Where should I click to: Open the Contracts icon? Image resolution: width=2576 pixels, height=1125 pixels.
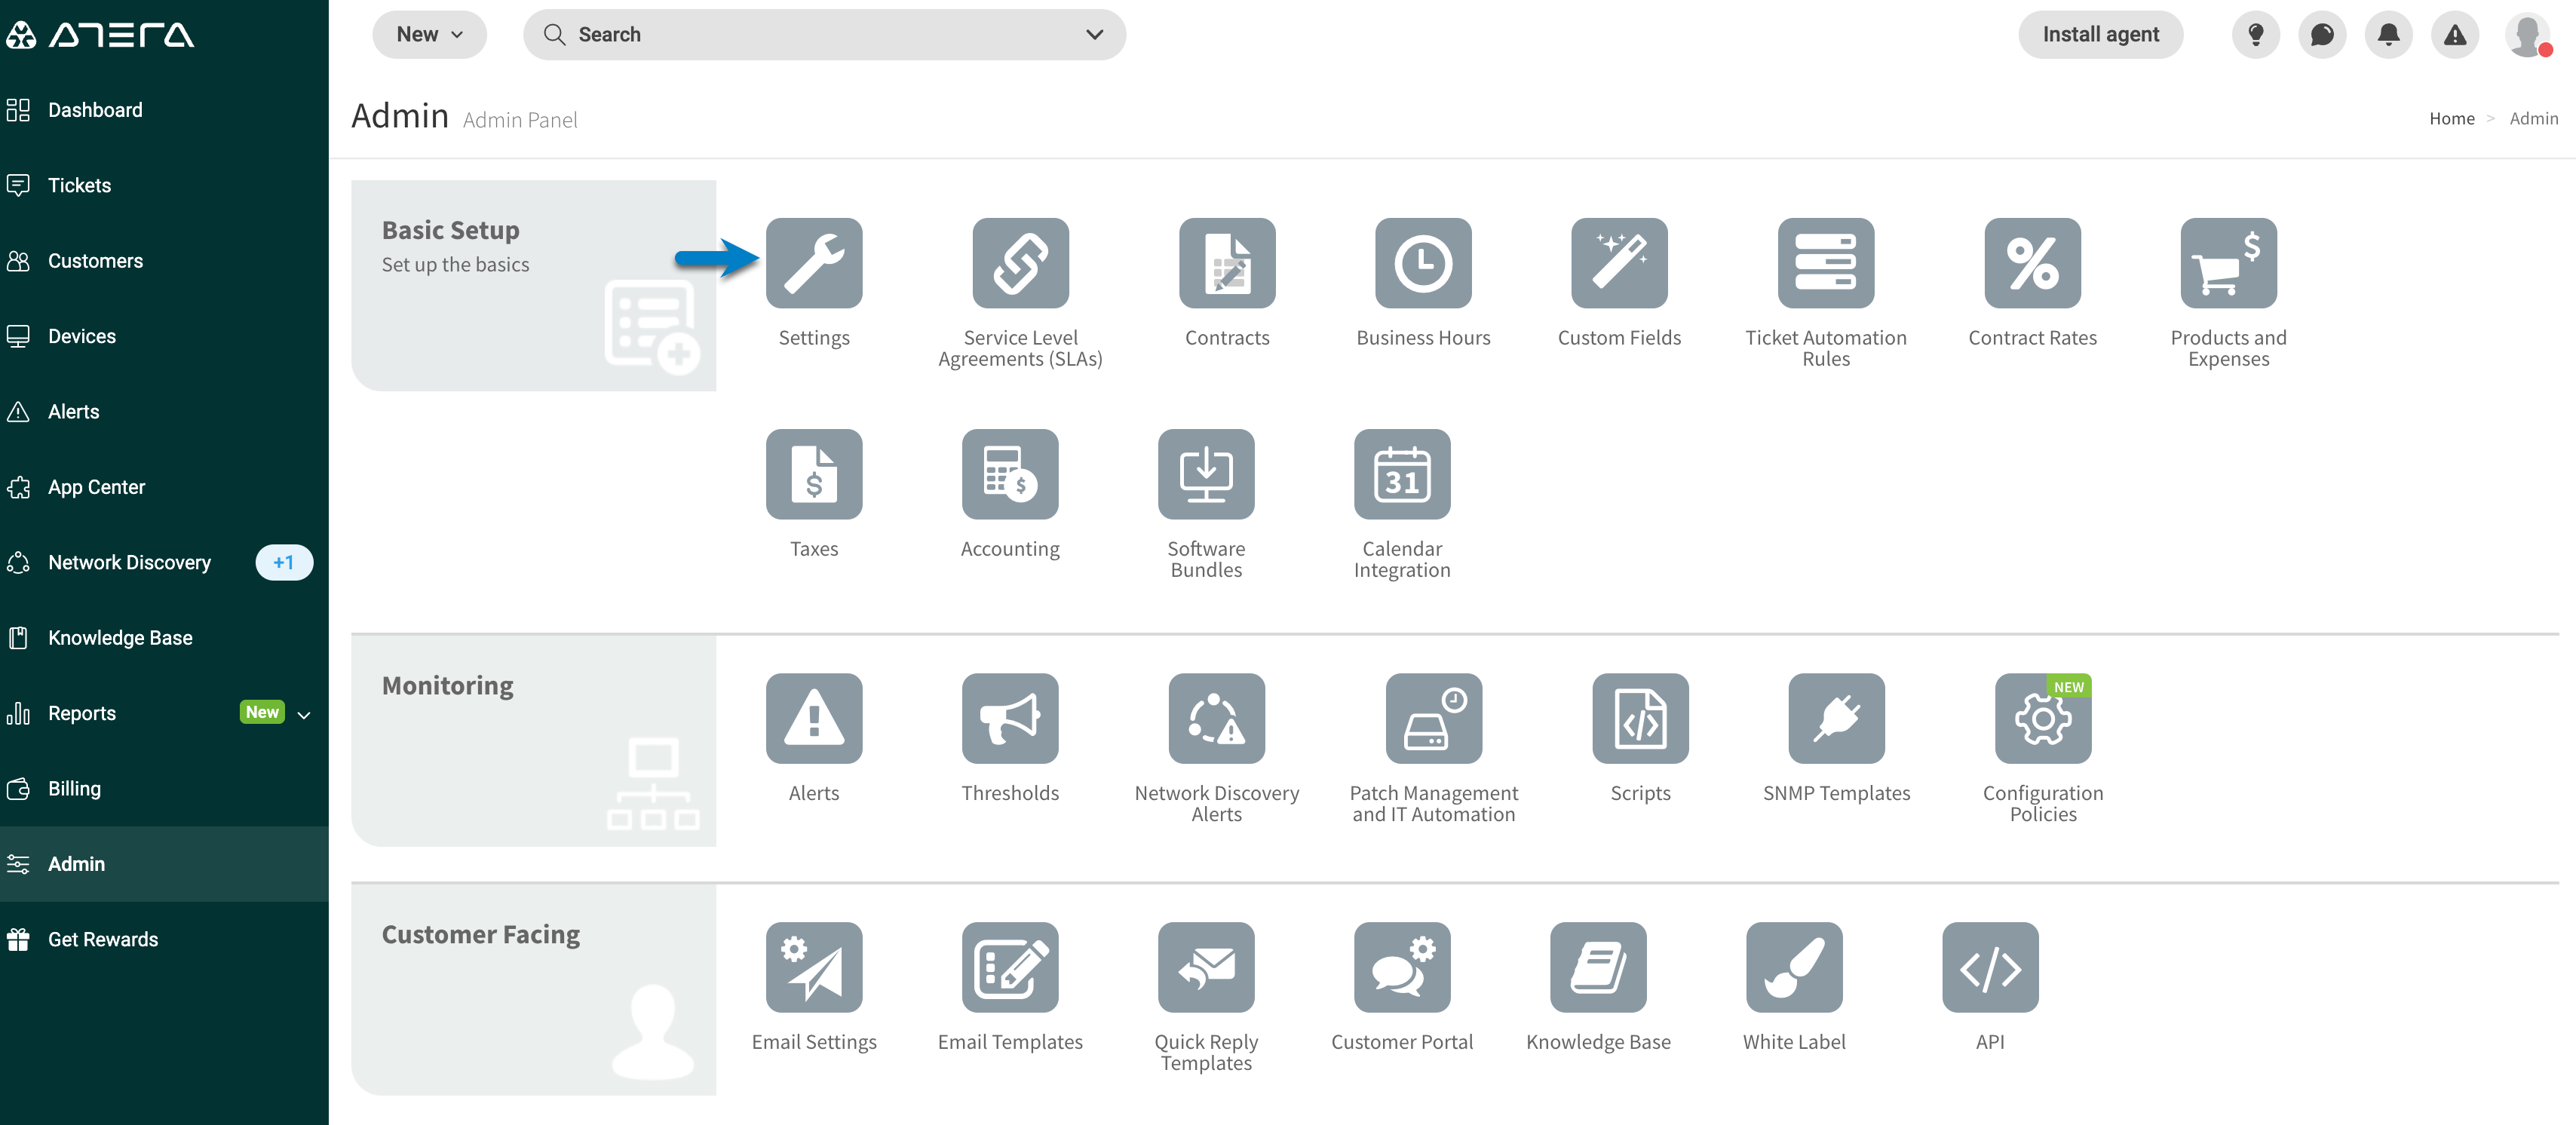pos(1226,263)
